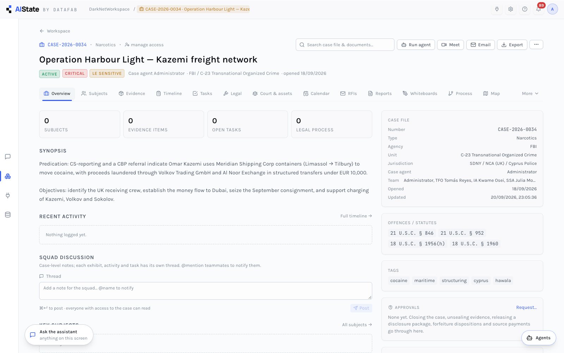Open the plug connectors icon in left sidebar
This screenshot has width=564, height=353.
8,195
